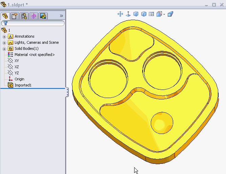
Task: Expand the Lights, Cameras and Scene node
Action: coord(4,43)
